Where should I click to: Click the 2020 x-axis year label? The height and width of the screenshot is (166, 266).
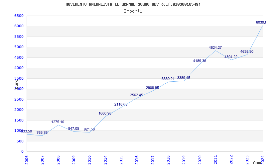200,160
